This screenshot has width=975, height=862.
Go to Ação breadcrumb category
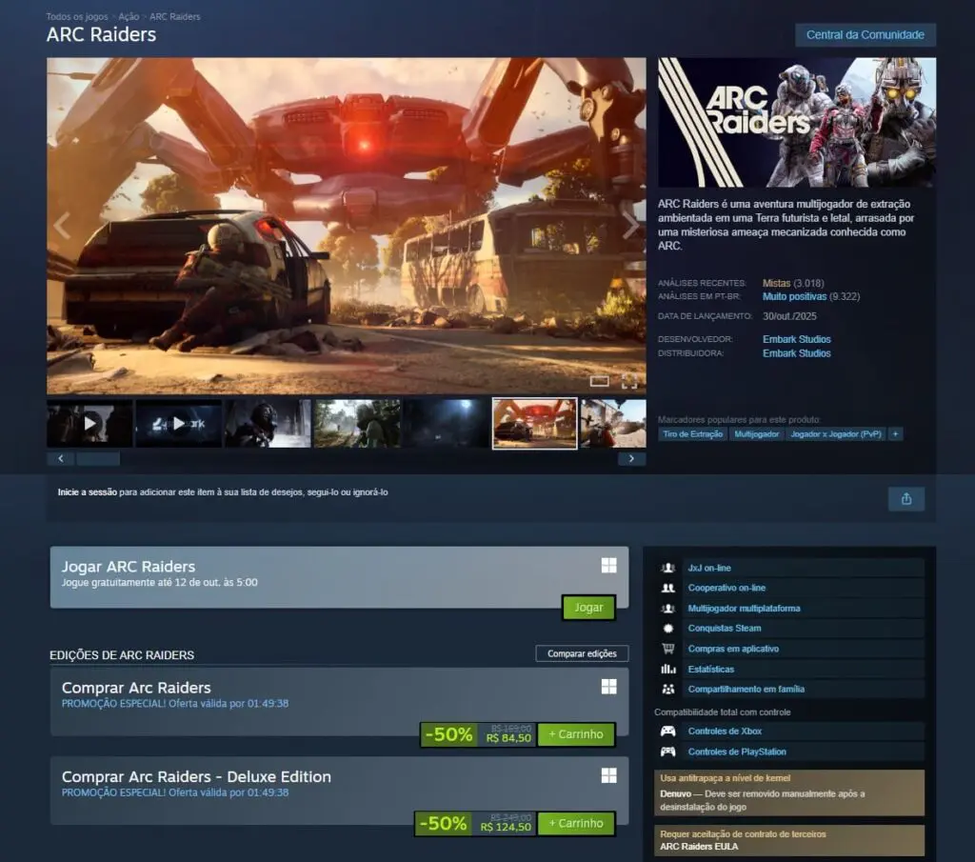coord(129,17)
